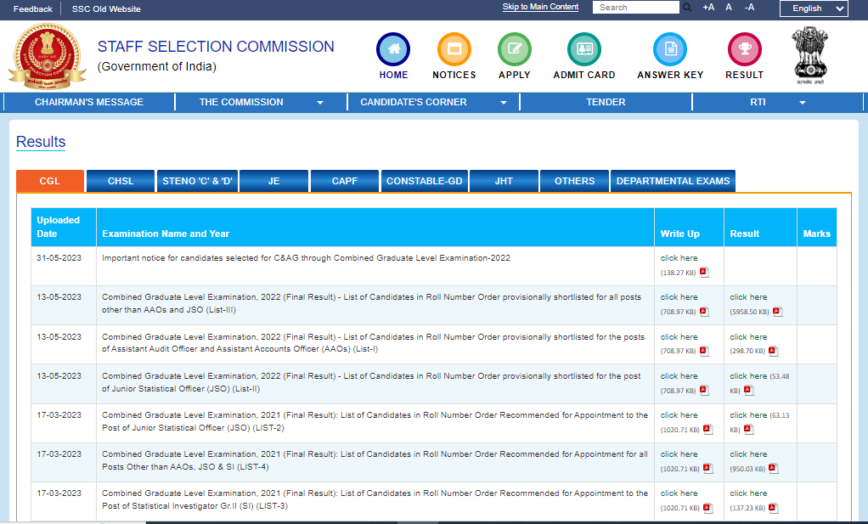Screen dimensions: 868x524
Task: Click the SSC logo emblem
Action: pyautogui.click(x=47, y=56)
